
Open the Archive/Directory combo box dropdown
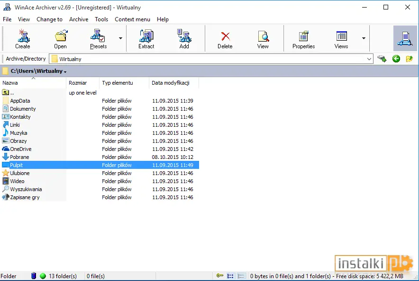coord(369,59)
